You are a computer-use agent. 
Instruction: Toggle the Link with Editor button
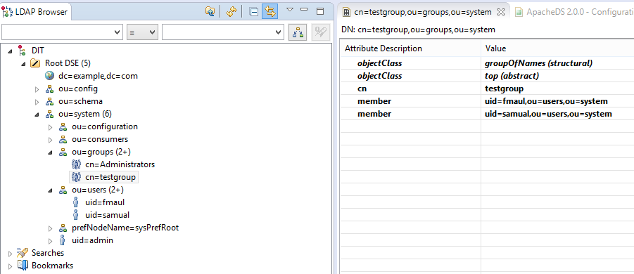pos(270,11)
